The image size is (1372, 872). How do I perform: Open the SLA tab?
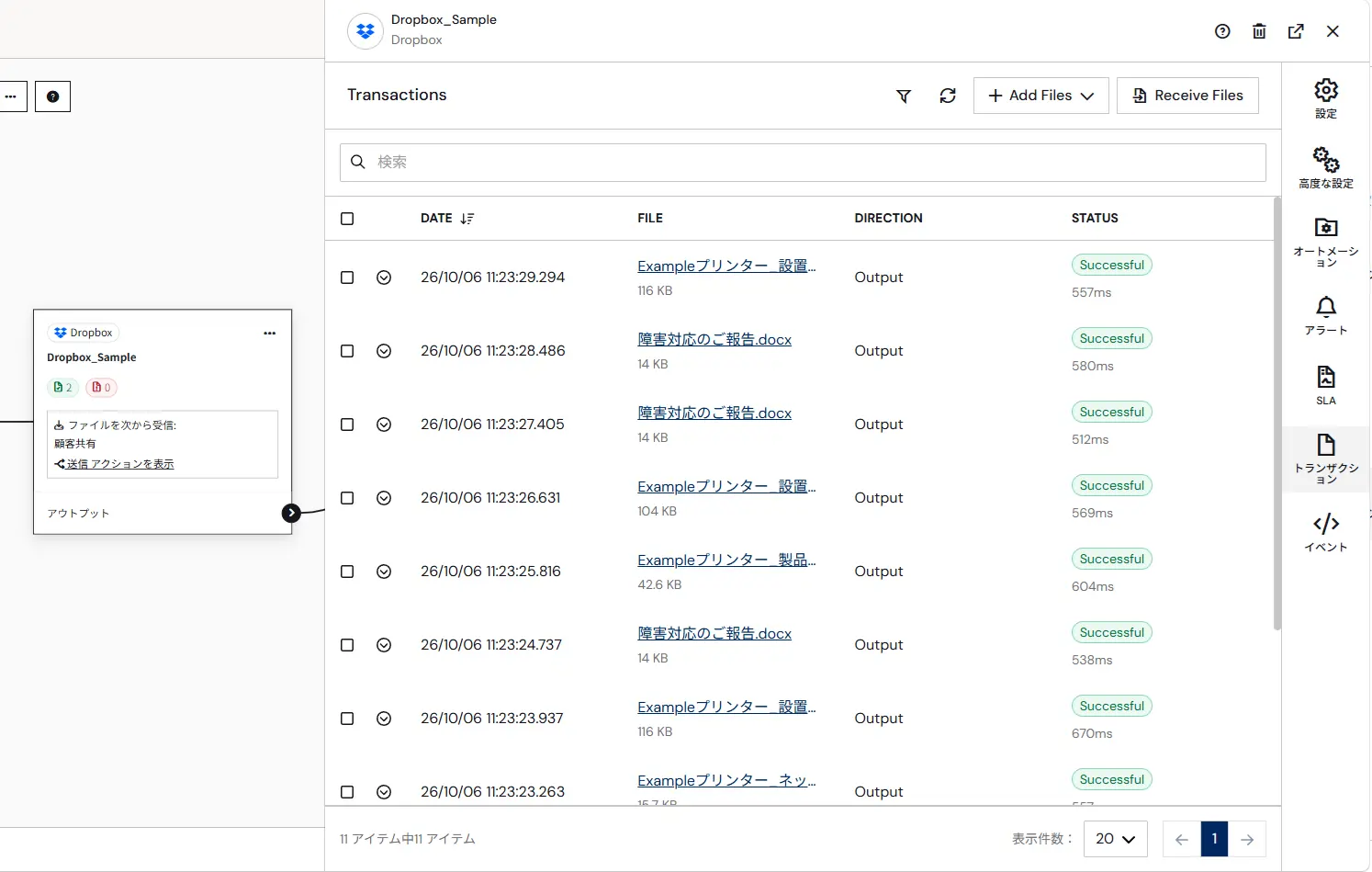click(1326, 385)
